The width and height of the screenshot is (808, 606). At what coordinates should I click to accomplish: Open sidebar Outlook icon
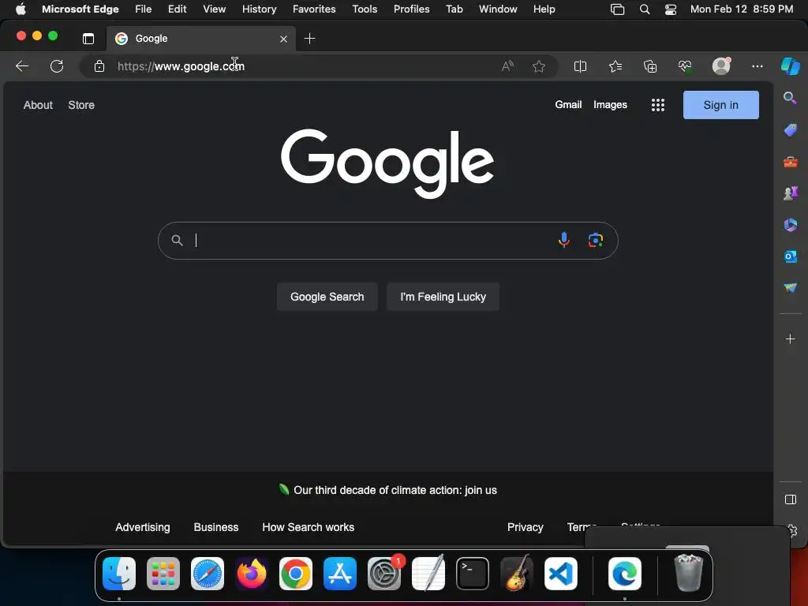(x=790, y=256)
